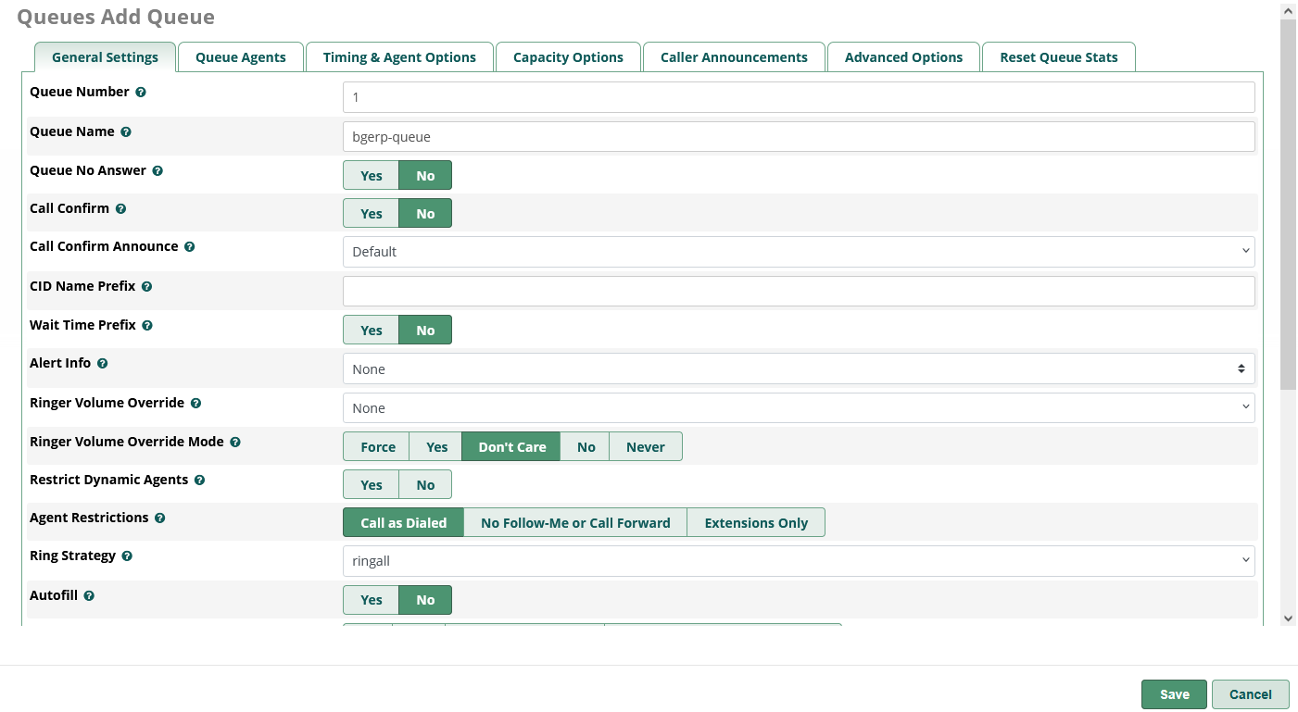Open the Ring Strategy dropdown
Viewport: 1298px width, 712px height.
click(x=798, y=561)
